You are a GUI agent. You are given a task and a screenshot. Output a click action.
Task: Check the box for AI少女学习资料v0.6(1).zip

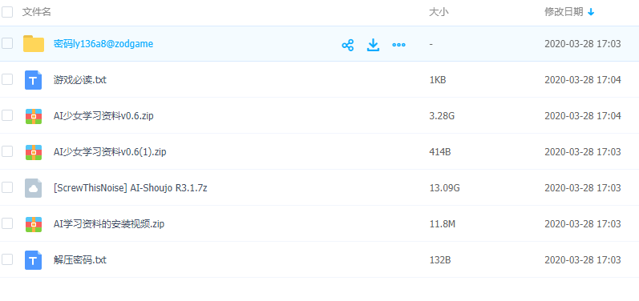click(x=7, y=151)
